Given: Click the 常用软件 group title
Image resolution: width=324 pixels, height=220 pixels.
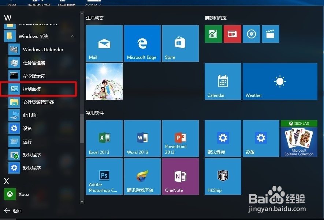Looking at the screenshot, I should (95, 113).
